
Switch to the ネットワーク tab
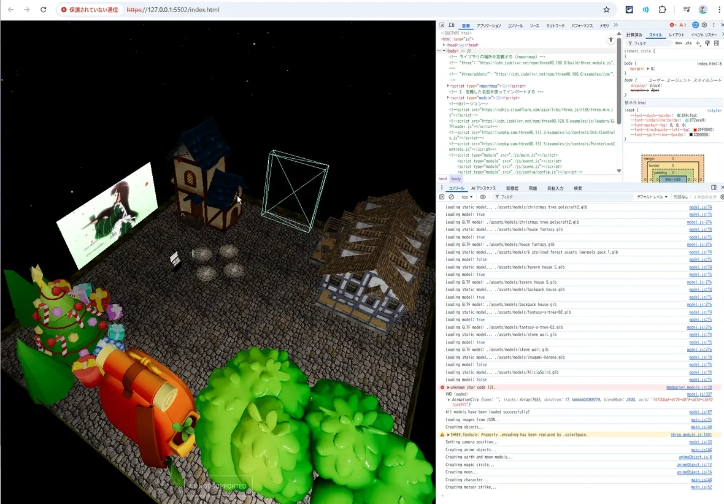pyautogui.click(x=555, y=26)
